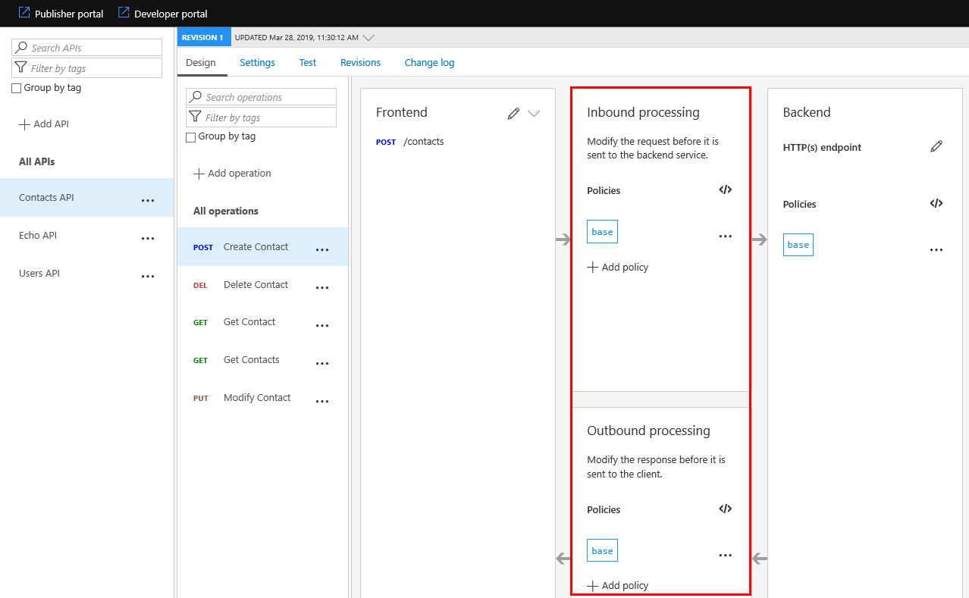Click the POST /contacts frontend entry

(x=410, y=142)
